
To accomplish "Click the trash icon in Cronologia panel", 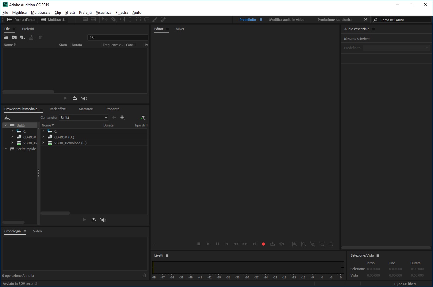I will click(144, 275).
